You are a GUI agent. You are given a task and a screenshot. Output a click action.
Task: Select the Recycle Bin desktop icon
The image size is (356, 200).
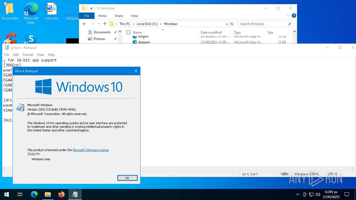click(10, 11)
